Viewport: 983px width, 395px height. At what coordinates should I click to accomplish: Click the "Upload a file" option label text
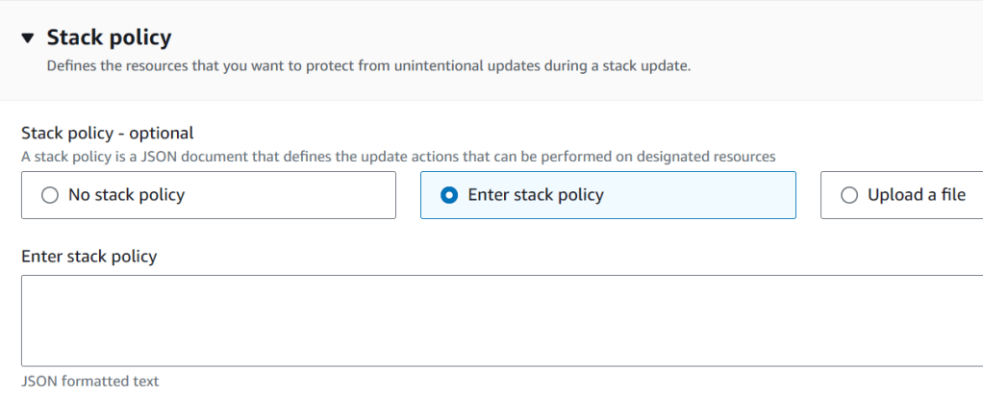(917, 195)
